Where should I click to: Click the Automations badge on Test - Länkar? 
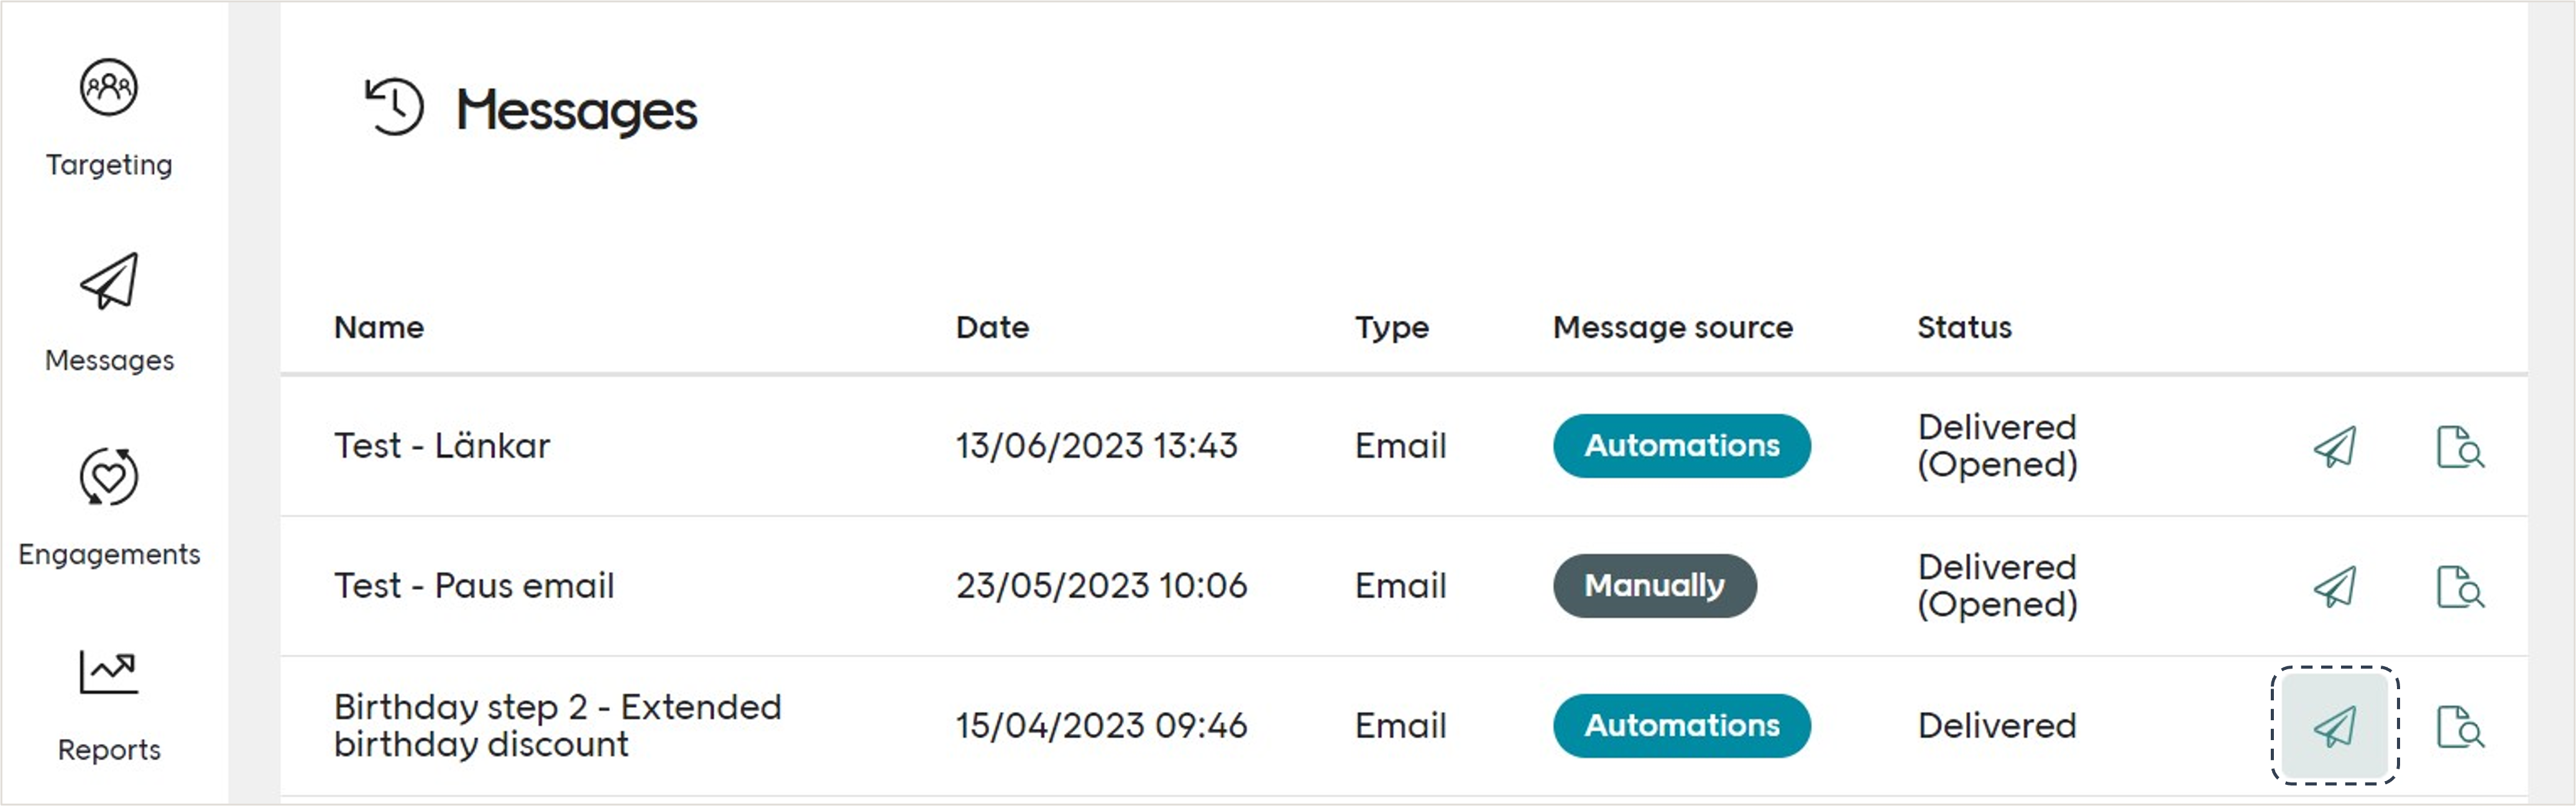pyautogui.click(x=1681, y=446)
